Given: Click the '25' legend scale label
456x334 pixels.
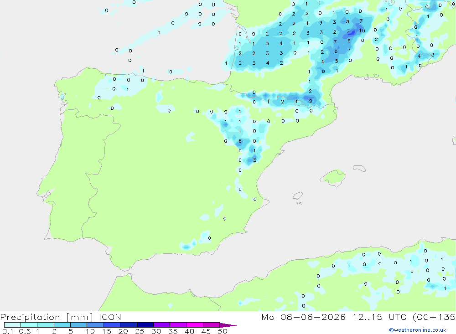Looking at the screenshot, I should [x=140, y=331].
